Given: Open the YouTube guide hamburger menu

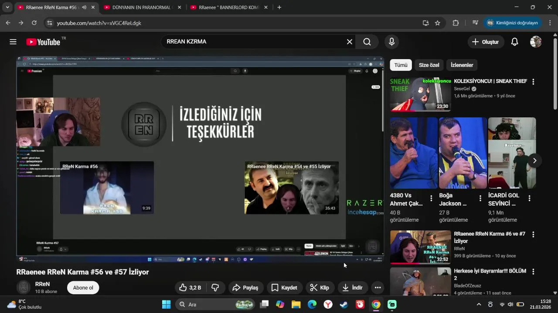Looking at the screenshot, I should tap(13, 42).
